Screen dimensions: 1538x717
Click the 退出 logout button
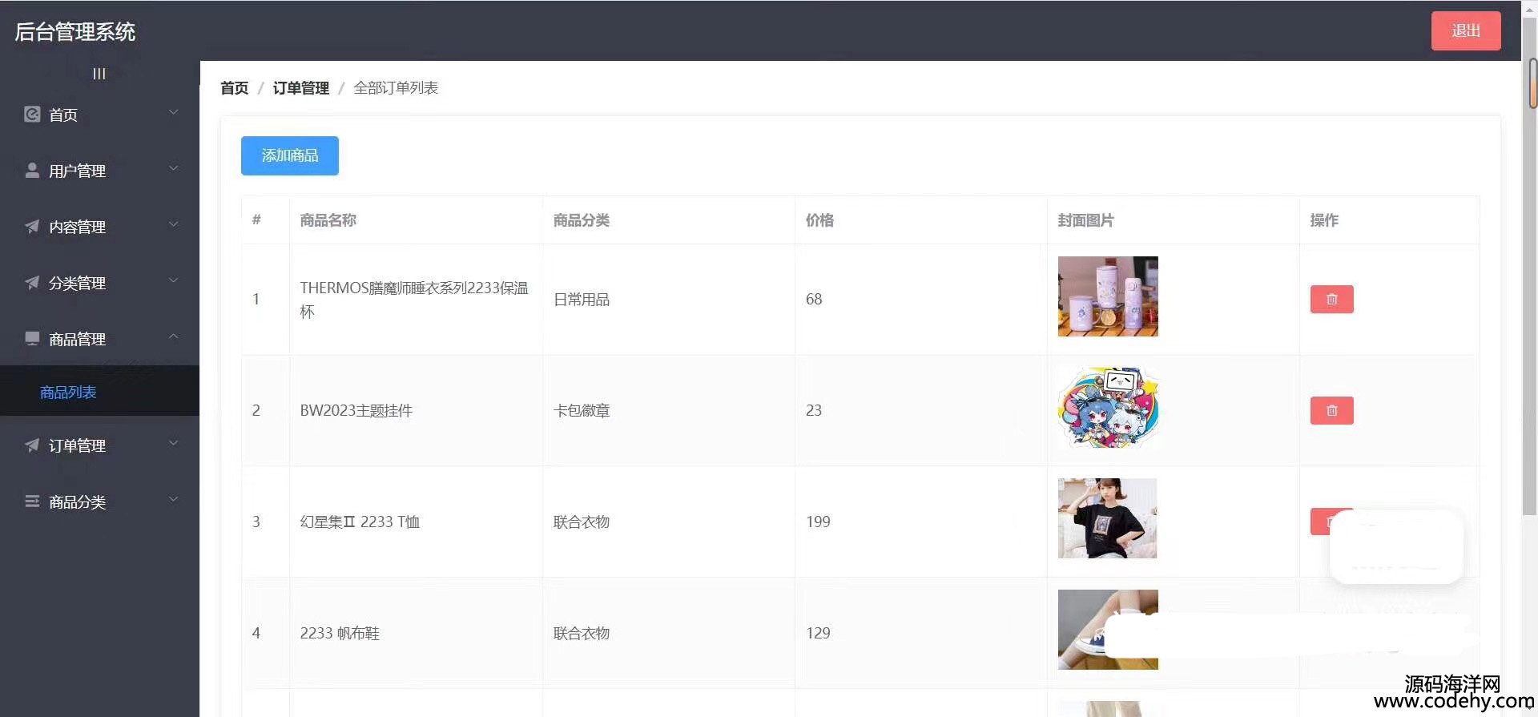[x=1466, y=30]
